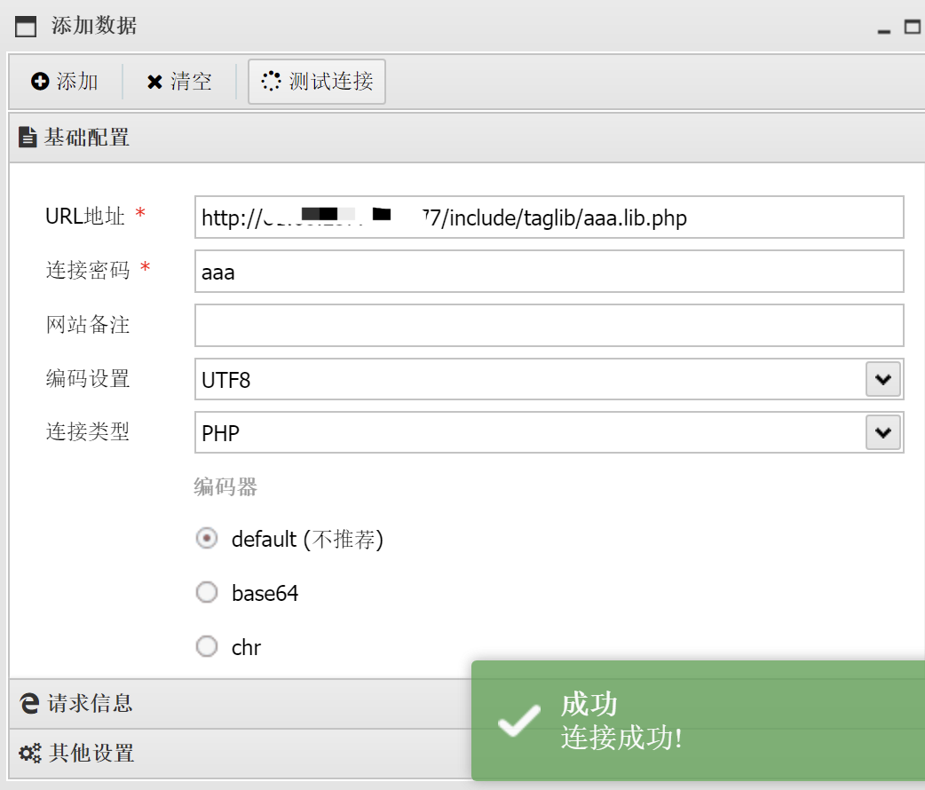Focus the URL地址 input field

click(549, 217)
